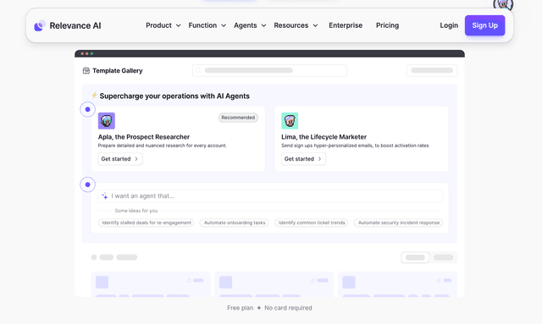Click the Sign Up button
This screenshot has width=542, height=324.
click(x=484, y=25)
